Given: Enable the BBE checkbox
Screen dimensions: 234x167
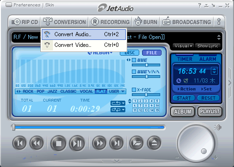Looking at the screenshot, I should click(134, 60).
